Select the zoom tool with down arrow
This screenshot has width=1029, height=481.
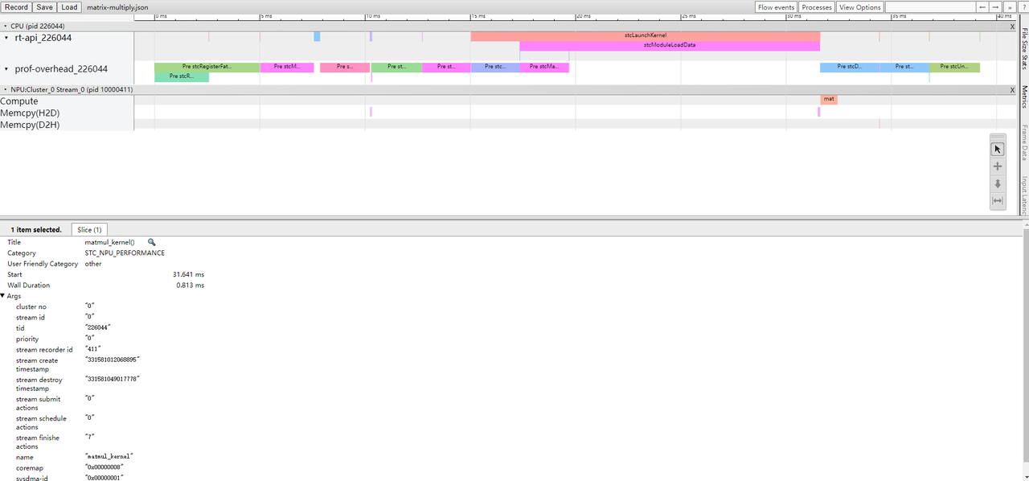pyautogui.click(x=998, y=183)
